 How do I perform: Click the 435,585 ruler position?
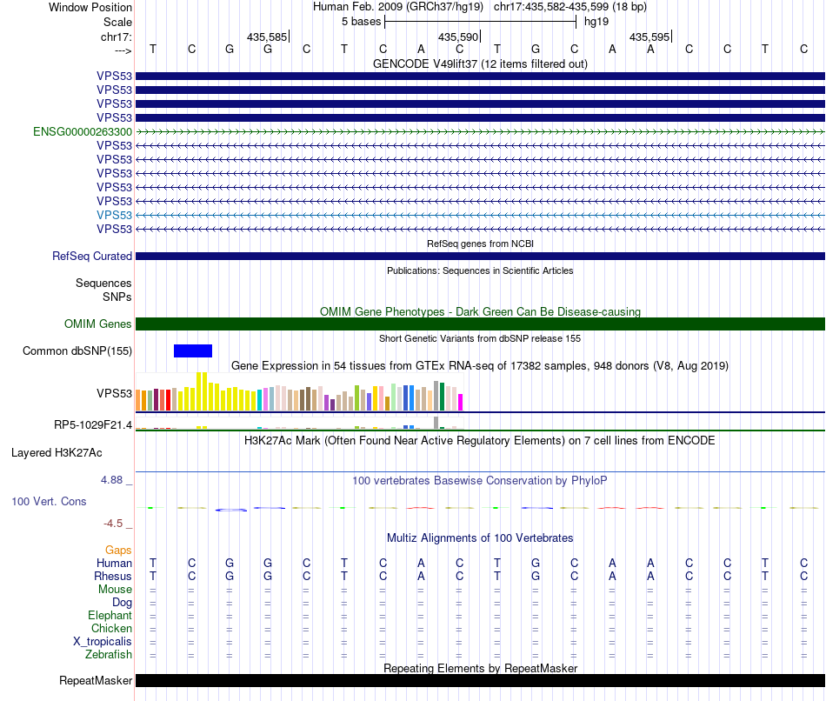267,37
